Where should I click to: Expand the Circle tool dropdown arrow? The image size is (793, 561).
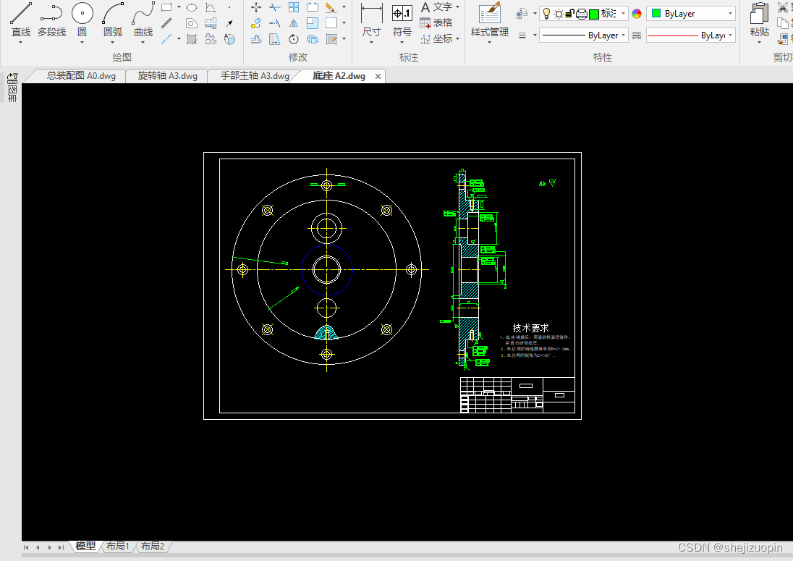tap(82, 43)
